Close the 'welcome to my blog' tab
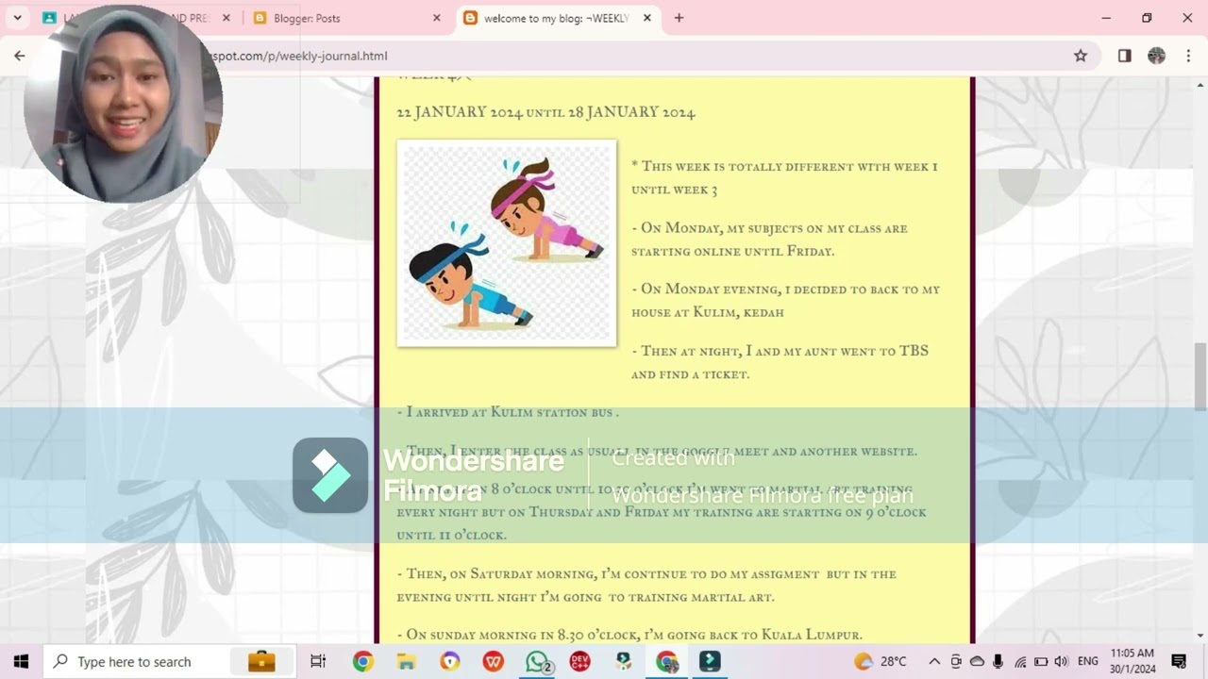Screen dimensions: 1208x679 pos(647,18)
